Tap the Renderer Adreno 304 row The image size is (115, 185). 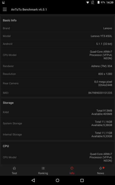(x=57, y=66)
